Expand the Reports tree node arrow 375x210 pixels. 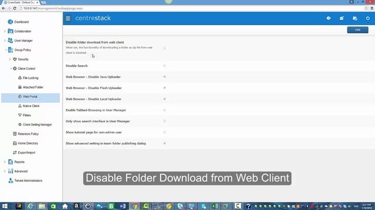(x=5, y=162)
